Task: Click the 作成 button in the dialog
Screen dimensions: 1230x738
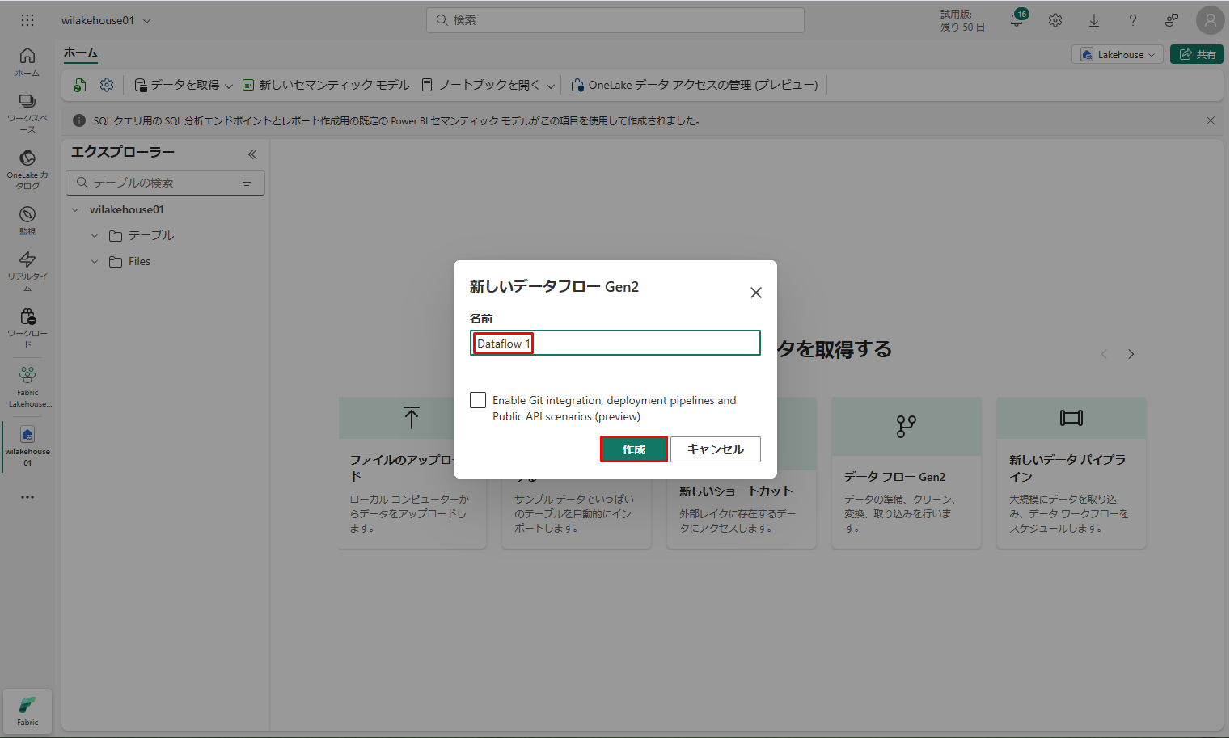Action: [x=633, y=449]
